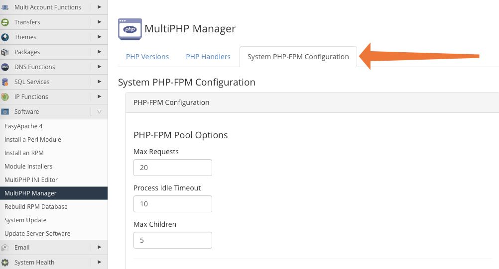Click the DNS Functions icon
This screenshot has height=269, width=499.
(x=5, y=67)
